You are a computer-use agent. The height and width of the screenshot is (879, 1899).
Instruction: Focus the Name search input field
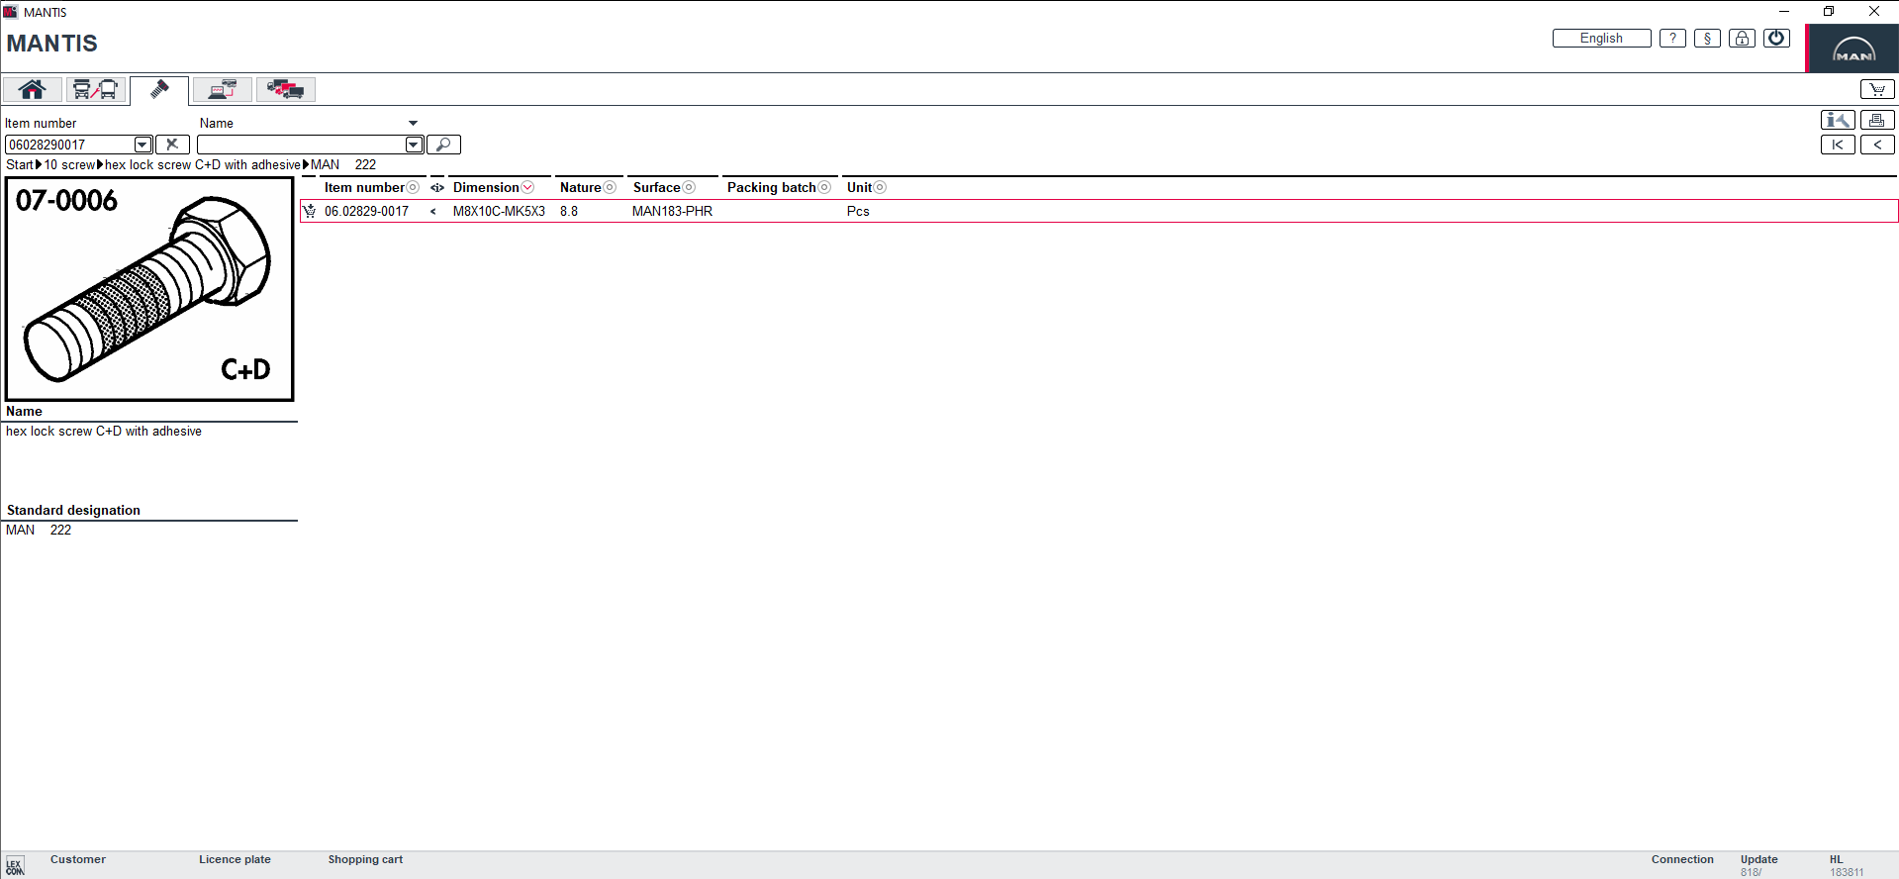[301, 145]
